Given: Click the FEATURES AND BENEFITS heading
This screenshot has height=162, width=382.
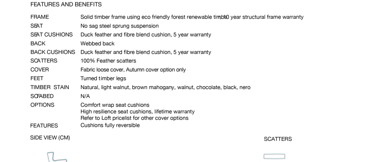Looking at the screenshot, I should (x=66, y=4).
